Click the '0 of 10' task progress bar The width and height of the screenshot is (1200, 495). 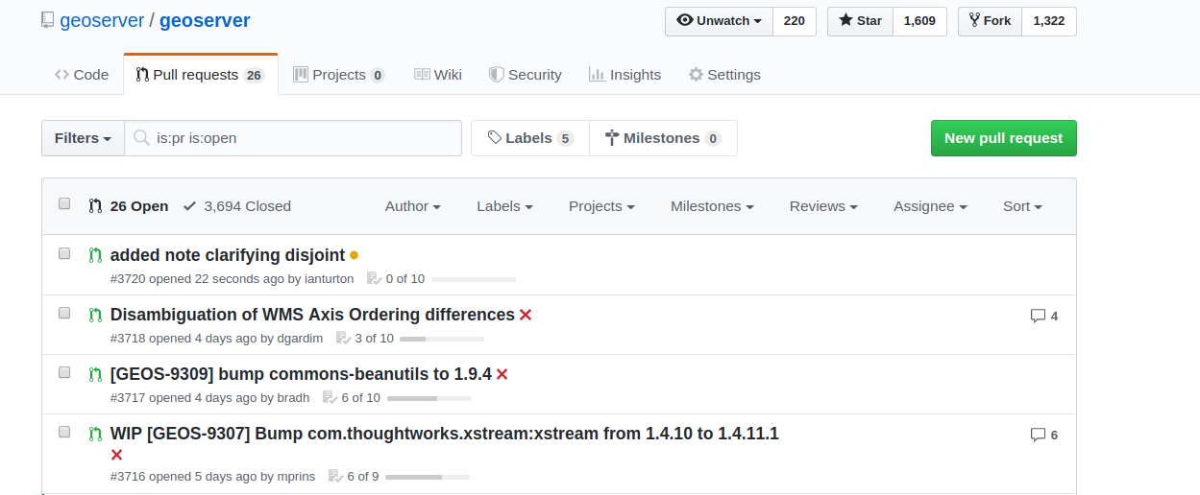[x=474, y=279]
